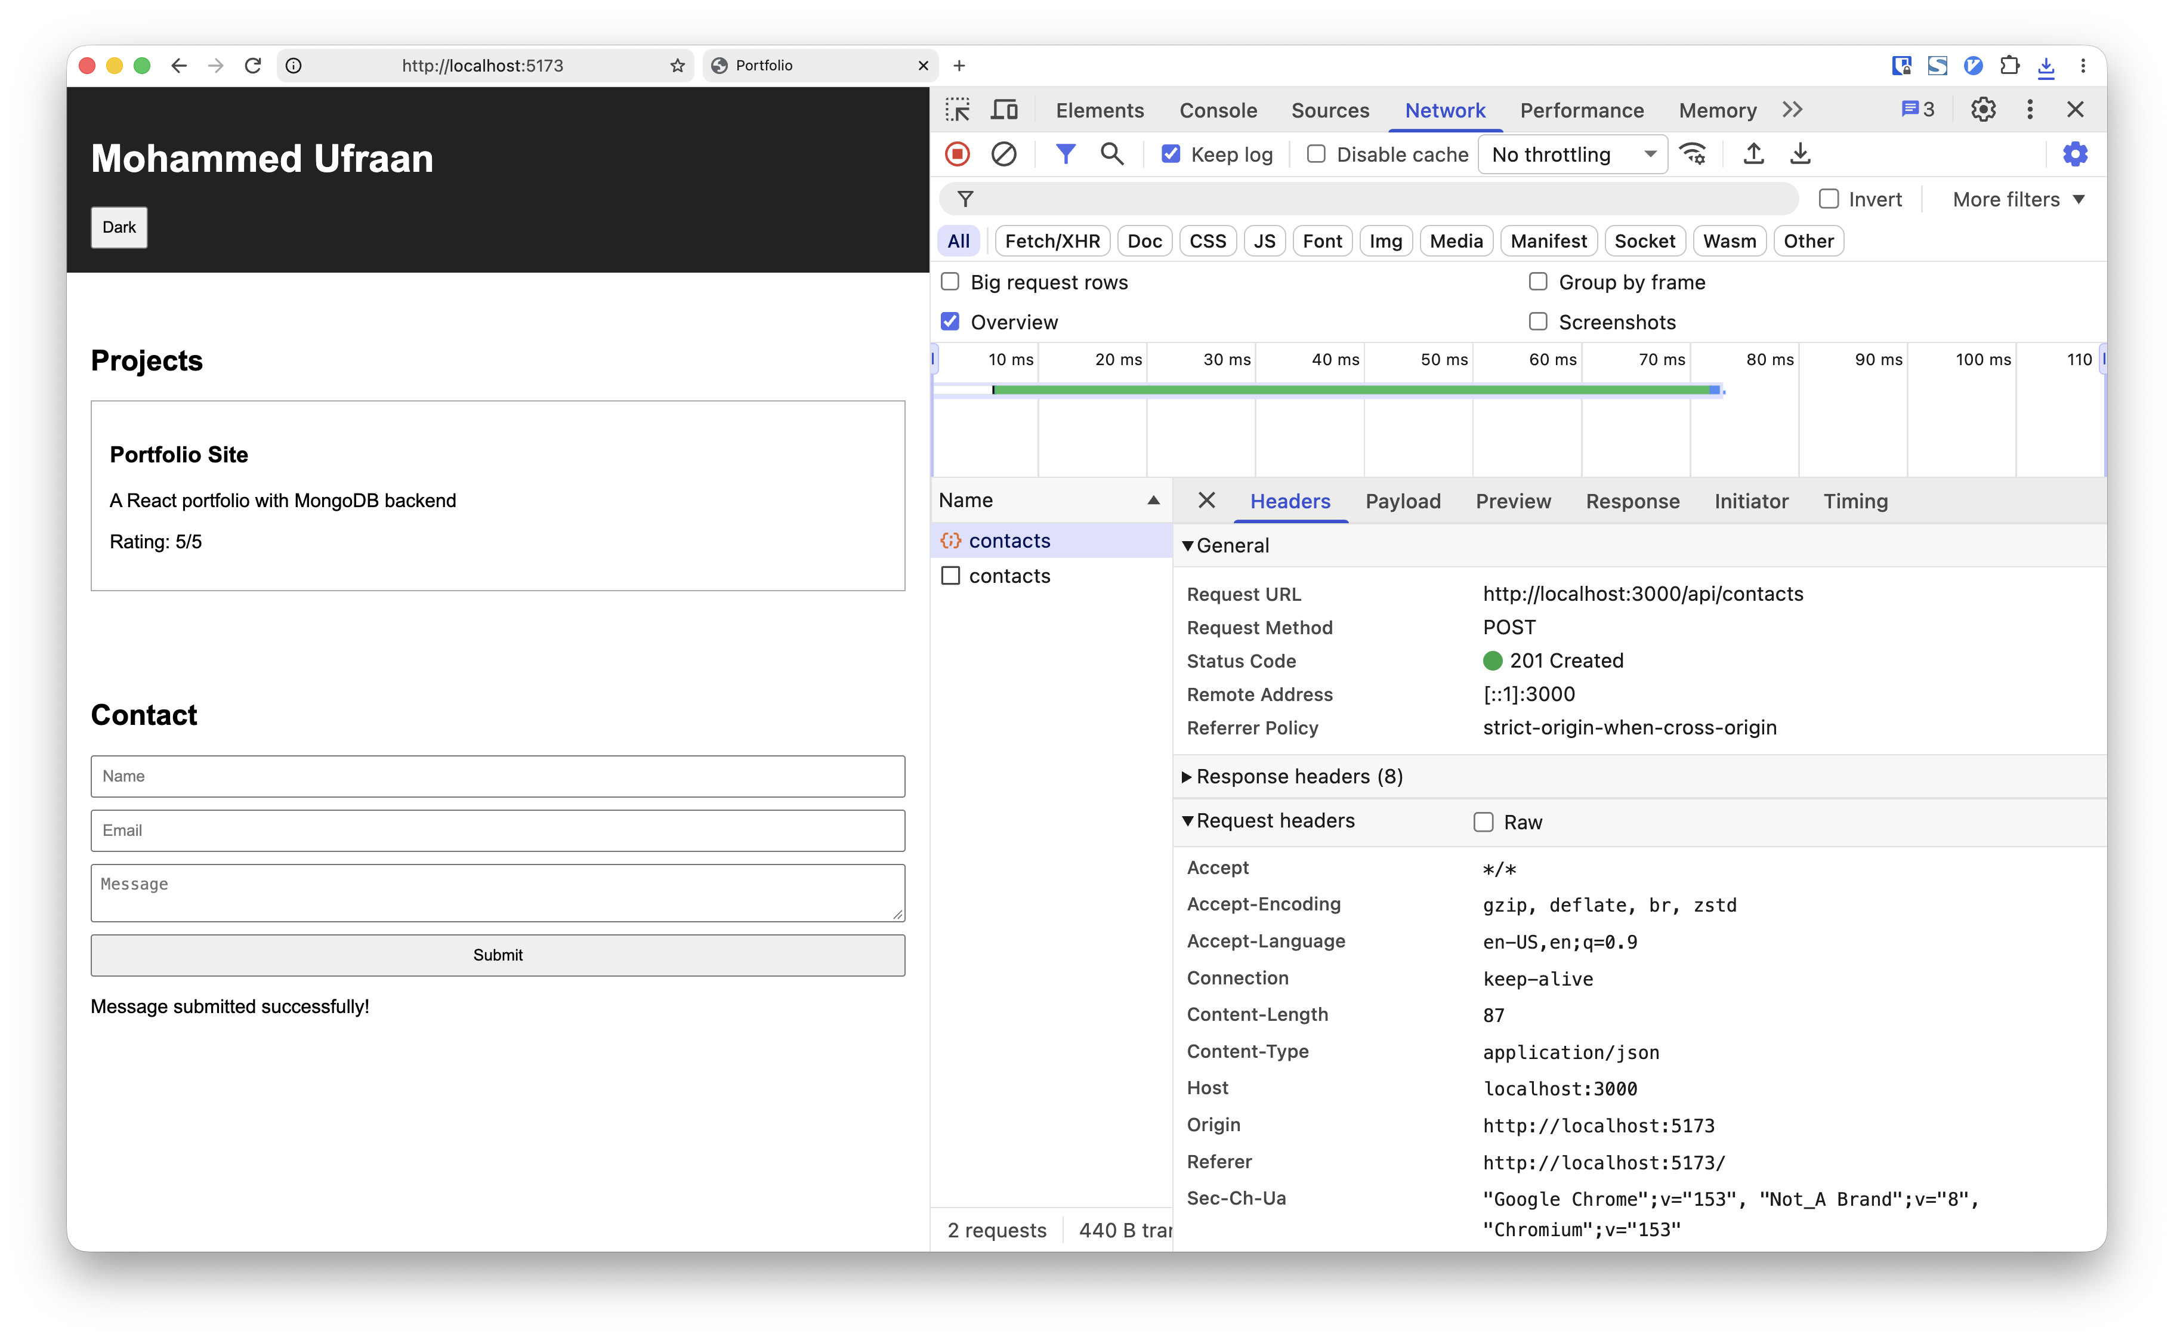
Task: Stop recording network log
Action: [957, 154]
